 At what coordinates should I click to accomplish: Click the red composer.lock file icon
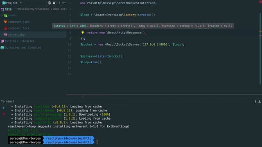(x=5, y=28)
